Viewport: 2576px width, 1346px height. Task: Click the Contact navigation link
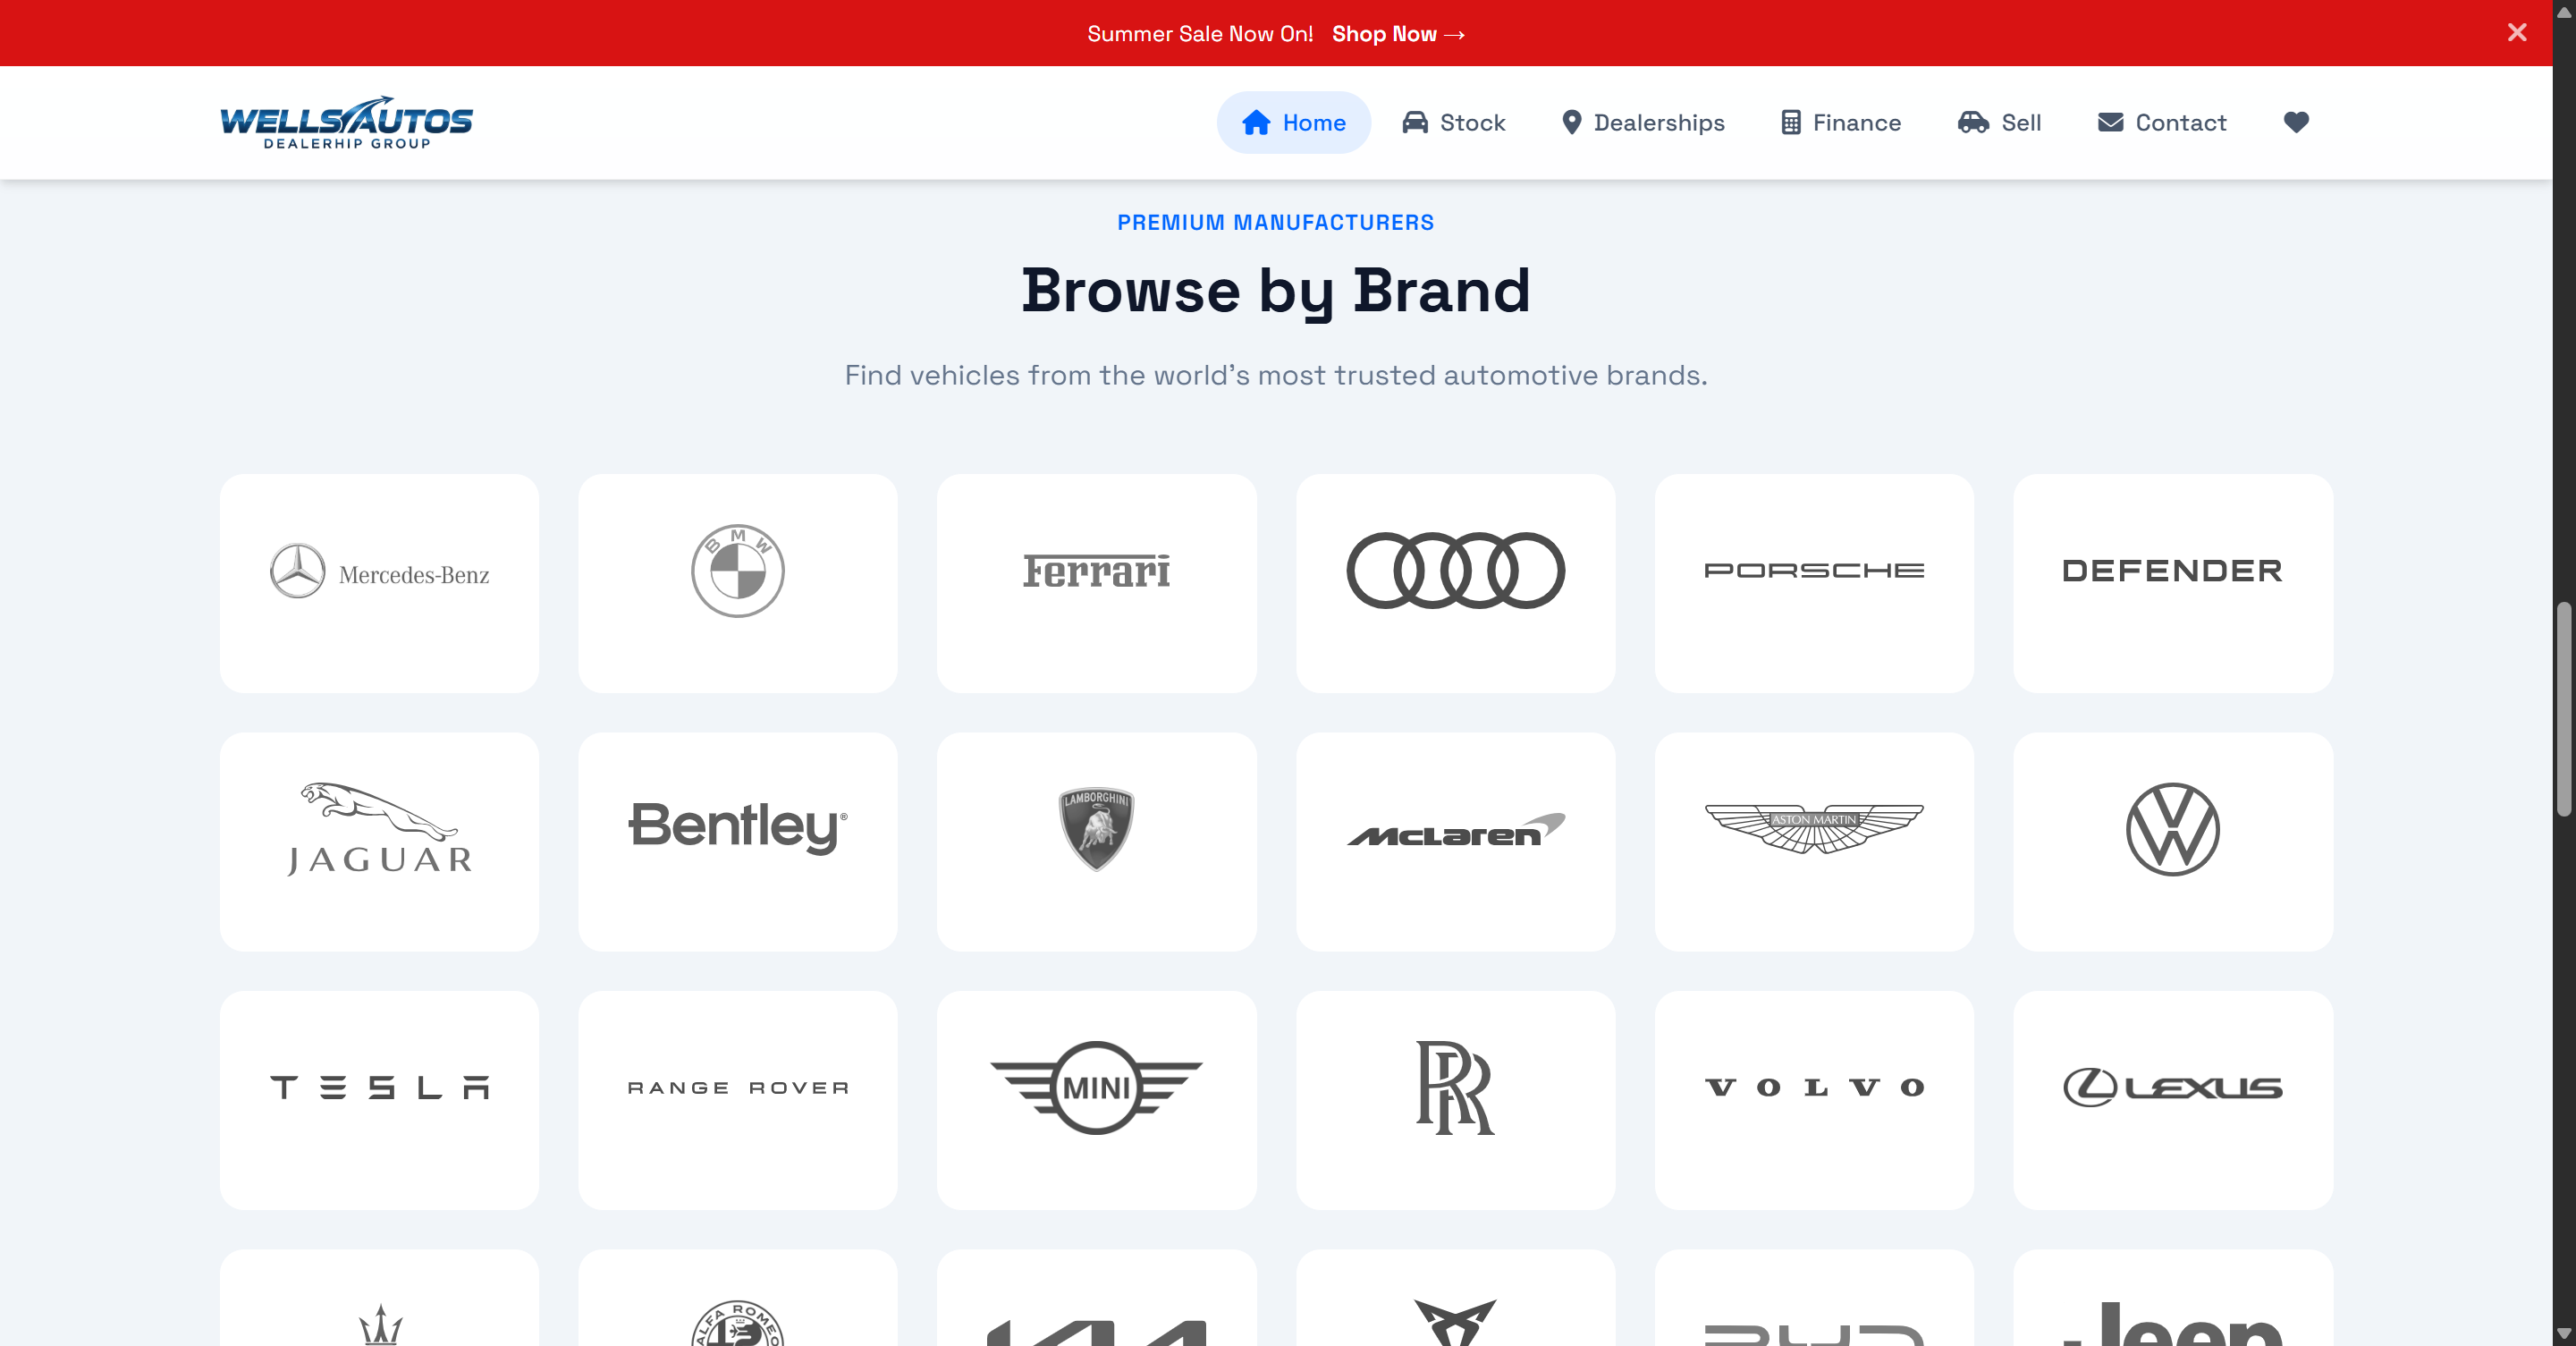point(2161,122)
